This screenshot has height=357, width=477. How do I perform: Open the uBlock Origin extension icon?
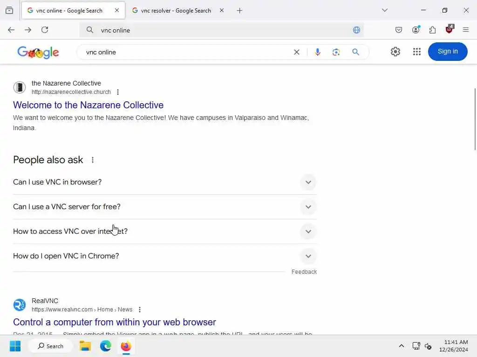pyautogui.click(x=449, y=29)
